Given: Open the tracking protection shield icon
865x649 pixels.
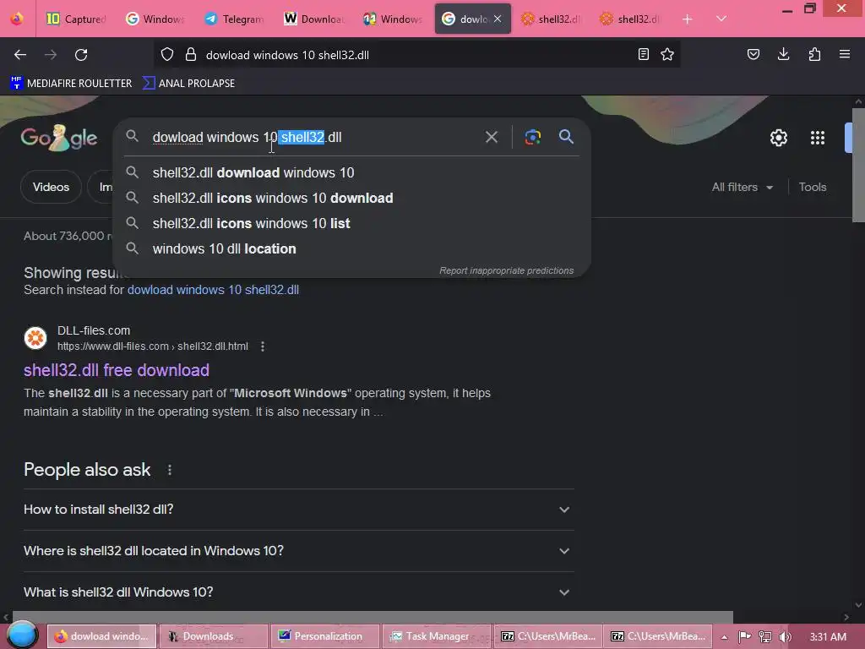Looking at the screenshot, I should point(167,55).
